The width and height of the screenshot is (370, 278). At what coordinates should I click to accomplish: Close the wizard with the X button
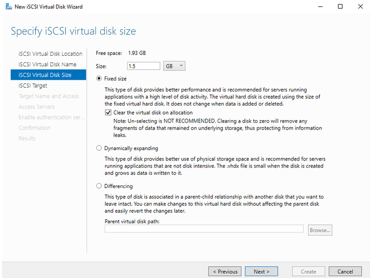coord(361,6)
